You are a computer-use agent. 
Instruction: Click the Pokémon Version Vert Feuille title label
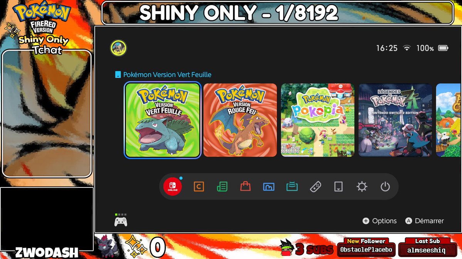[x=167, y=75]
